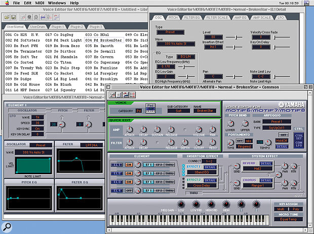This screenshot has height=234, width=314.
Task: Select EF2 routing for EL1
Action: [x=159, y=165]
